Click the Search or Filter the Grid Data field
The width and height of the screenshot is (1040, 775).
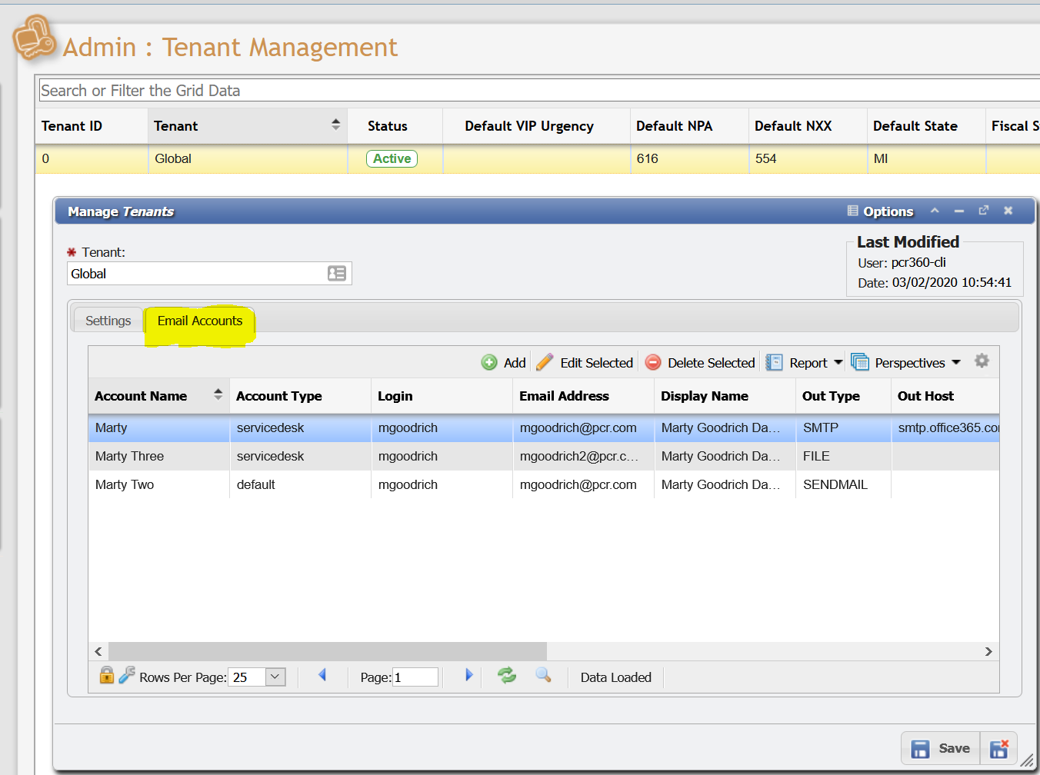308,90
